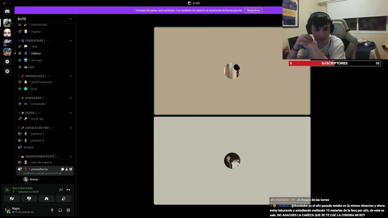Toggle camera on or off
Screen dimensions: 388x218
(x=12, y=199)
